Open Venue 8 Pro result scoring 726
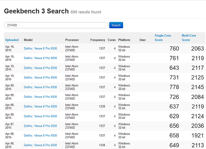Screen dimensions: 206x149 pos(40,97)
